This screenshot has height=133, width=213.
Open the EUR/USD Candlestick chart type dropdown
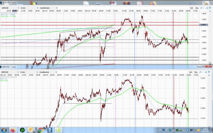(x=48, y=8)
